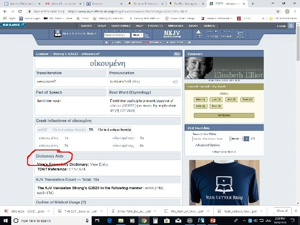Click the All Books button

pyautogui.click(x=224, y=115)
